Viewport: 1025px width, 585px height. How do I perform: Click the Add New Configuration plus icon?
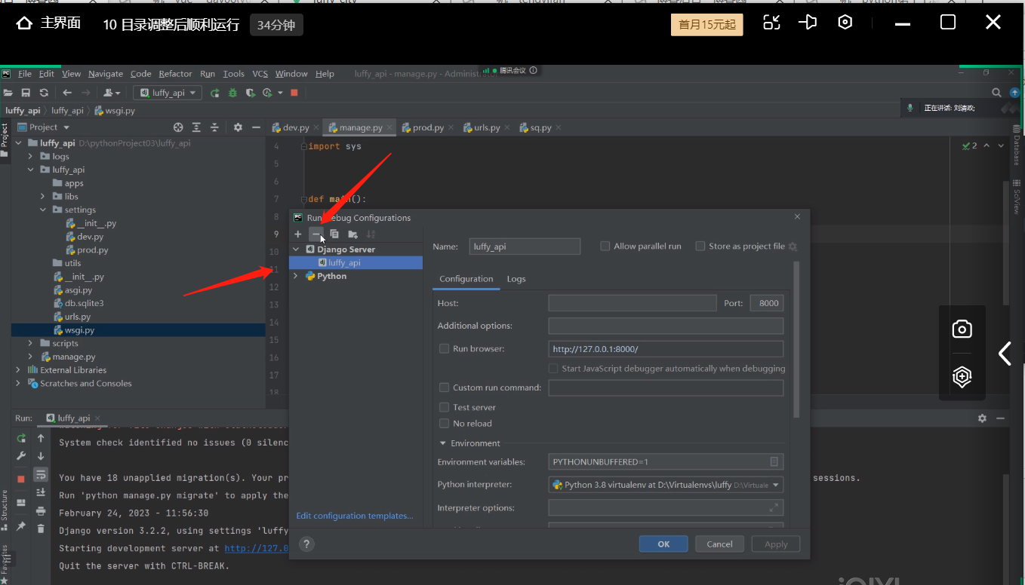298,234
